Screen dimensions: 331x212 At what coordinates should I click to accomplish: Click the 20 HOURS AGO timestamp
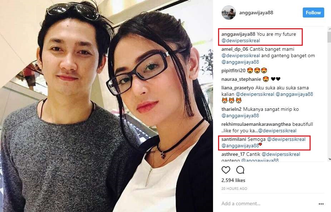[x=234, y=188]
